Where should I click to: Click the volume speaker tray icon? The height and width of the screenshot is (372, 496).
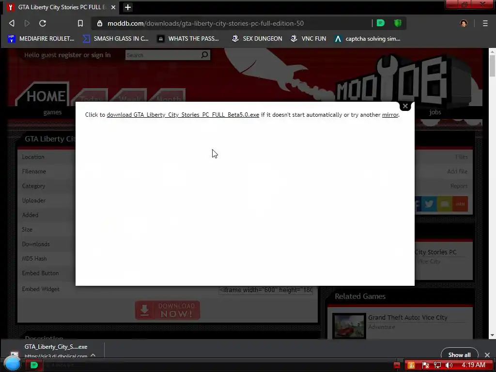click(449, 365)
